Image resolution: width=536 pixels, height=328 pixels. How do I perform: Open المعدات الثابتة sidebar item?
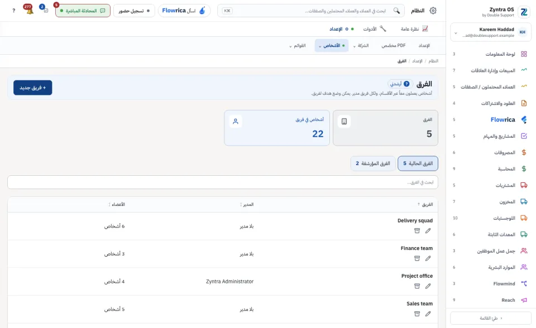(490, 234)
